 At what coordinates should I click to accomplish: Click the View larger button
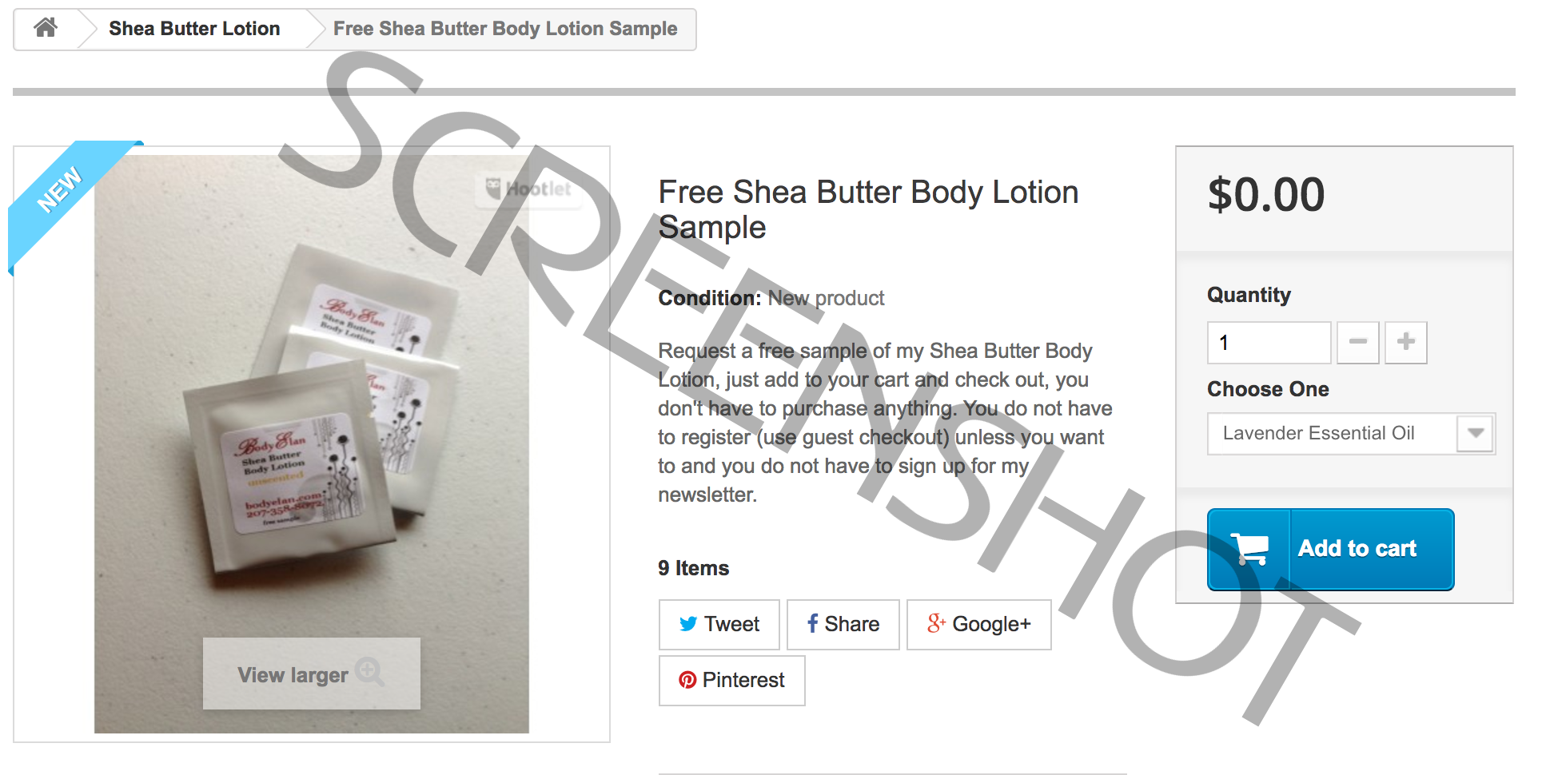(x=311, y=674)
